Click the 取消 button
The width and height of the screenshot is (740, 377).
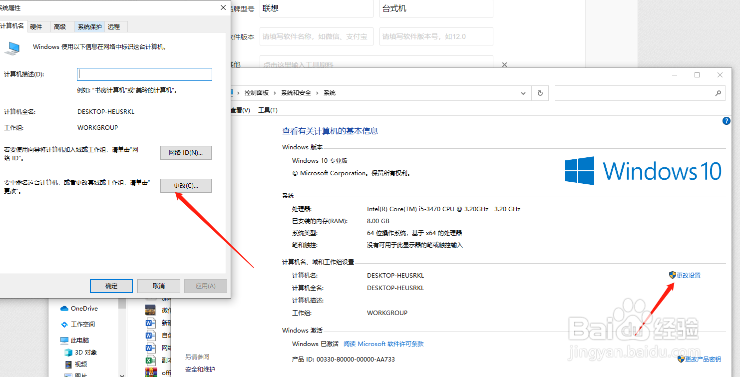pos(159,286)
